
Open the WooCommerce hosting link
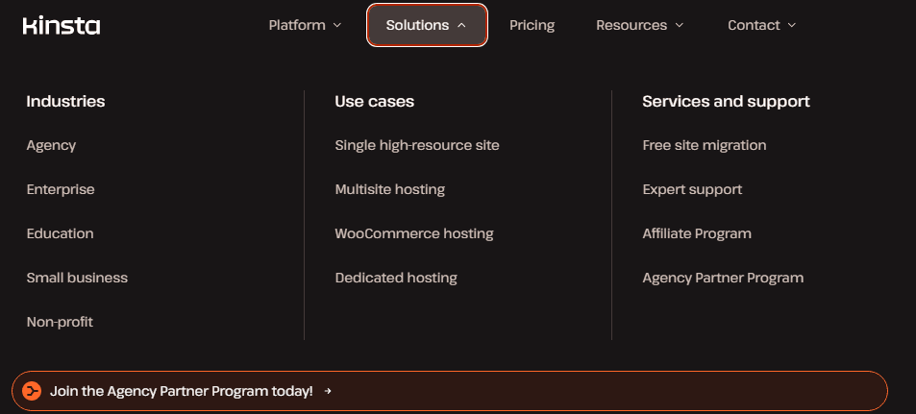coord(414,233)
